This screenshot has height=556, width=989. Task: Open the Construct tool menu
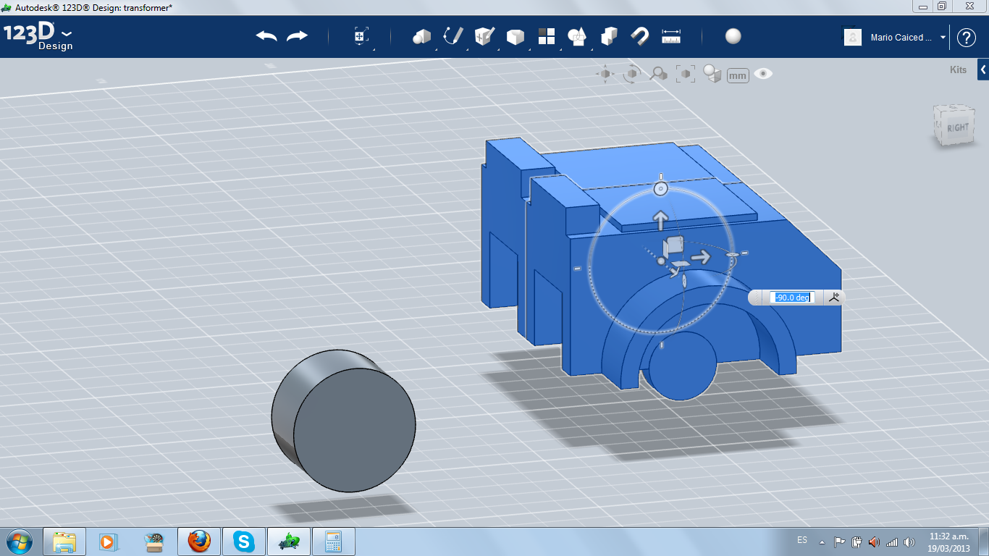pyautogui.click(x=484, y=36)
